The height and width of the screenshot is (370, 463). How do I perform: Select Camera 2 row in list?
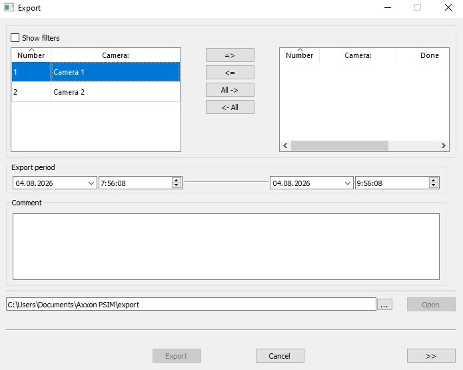(96, 92)
